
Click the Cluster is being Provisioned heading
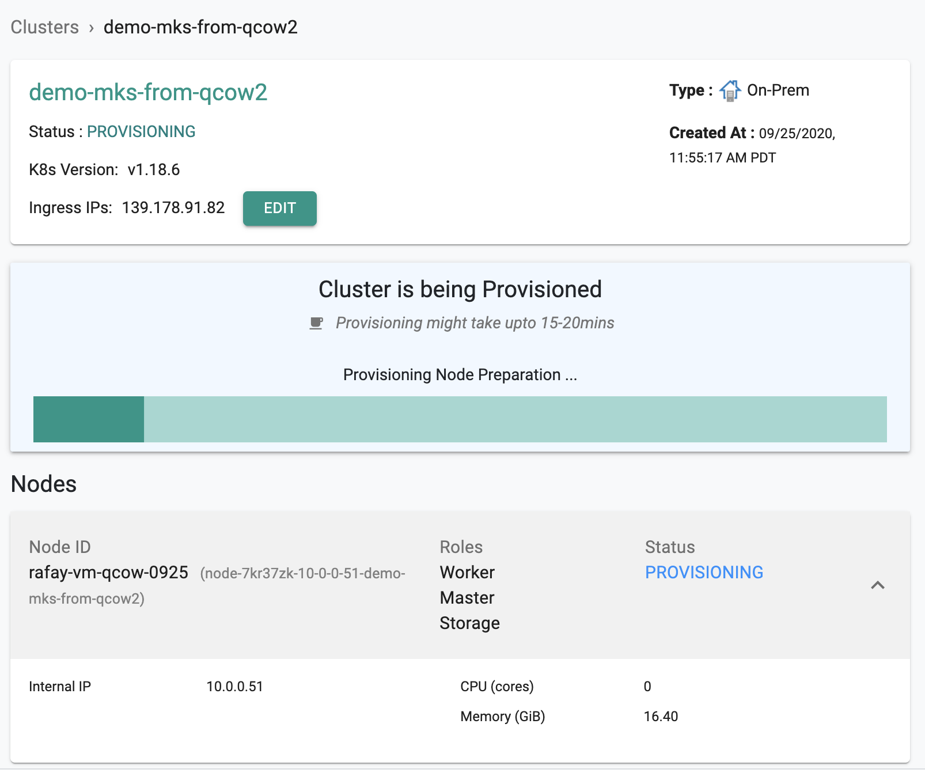click(460, 289)
